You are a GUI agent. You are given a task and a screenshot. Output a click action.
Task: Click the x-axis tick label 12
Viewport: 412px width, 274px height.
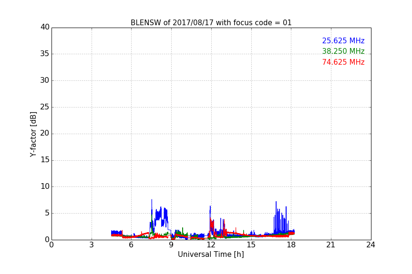coord(211,245)
